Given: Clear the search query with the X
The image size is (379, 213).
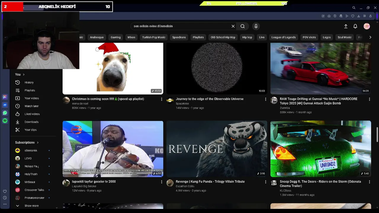Looking at the screenshot, I should click(233, 26).
